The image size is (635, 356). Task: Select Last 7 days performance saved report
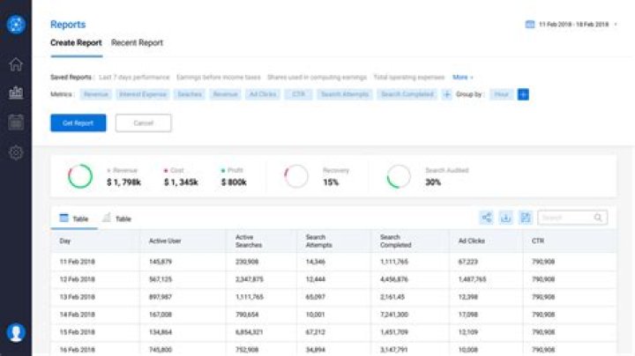click(x=135, y=78)
